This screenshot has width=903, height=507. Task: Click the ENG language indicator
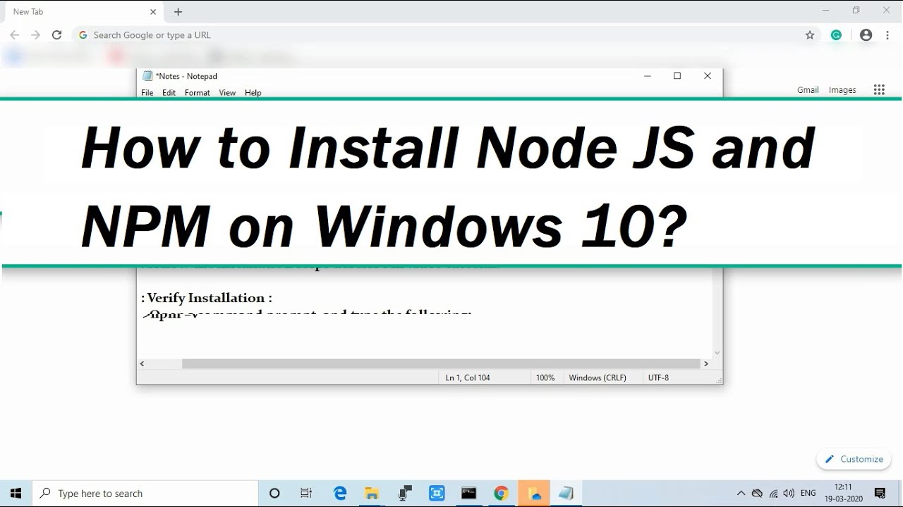808,494
